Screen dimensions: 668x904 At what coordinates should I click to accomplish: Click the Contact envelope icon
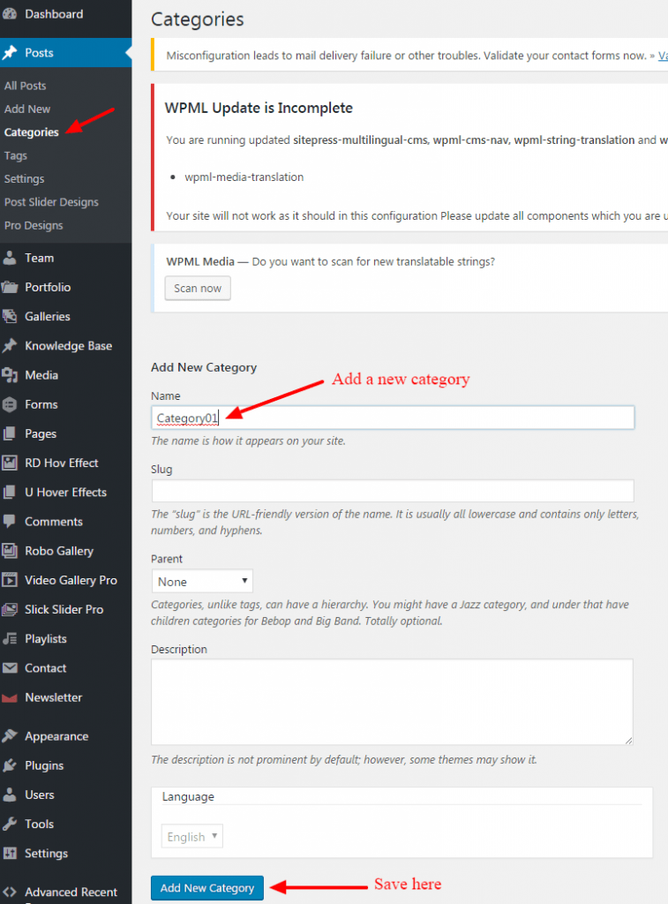10,668
